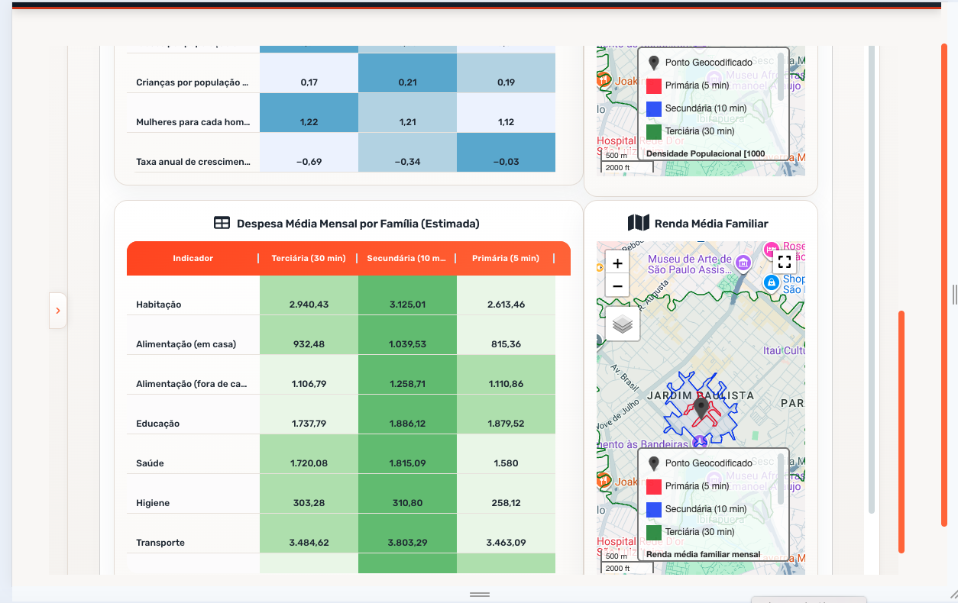Image resolution: width=958 pixels, height=603 pixels.
Task: Enter fullscreen on the Renda Média Familiar map
Action: pos(784,262)
